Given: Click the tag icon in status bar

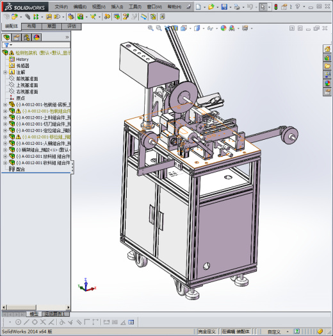Looking at the screenshot, I should [320, 332].
